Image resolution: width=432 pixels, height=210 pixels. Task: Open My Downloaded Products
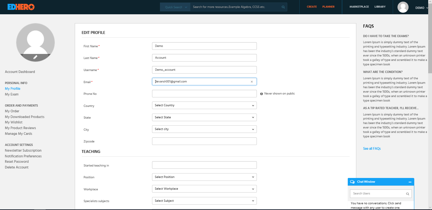point(25,117)
